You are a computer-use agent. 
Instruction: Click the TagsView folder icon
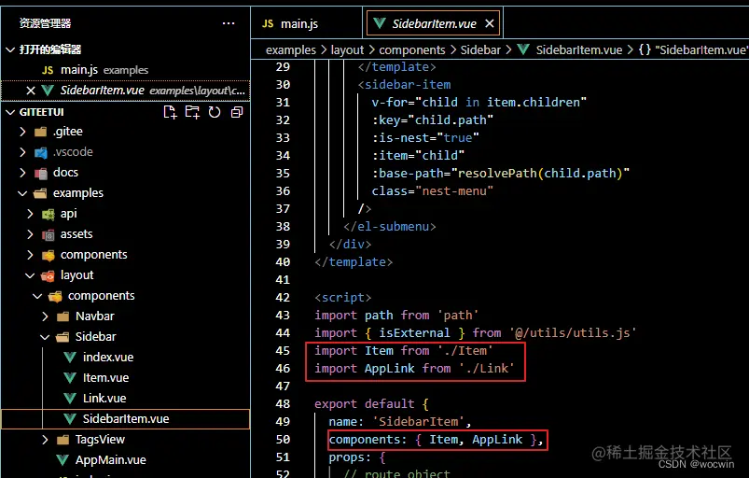pyautogui.click(x=62, y=440)
